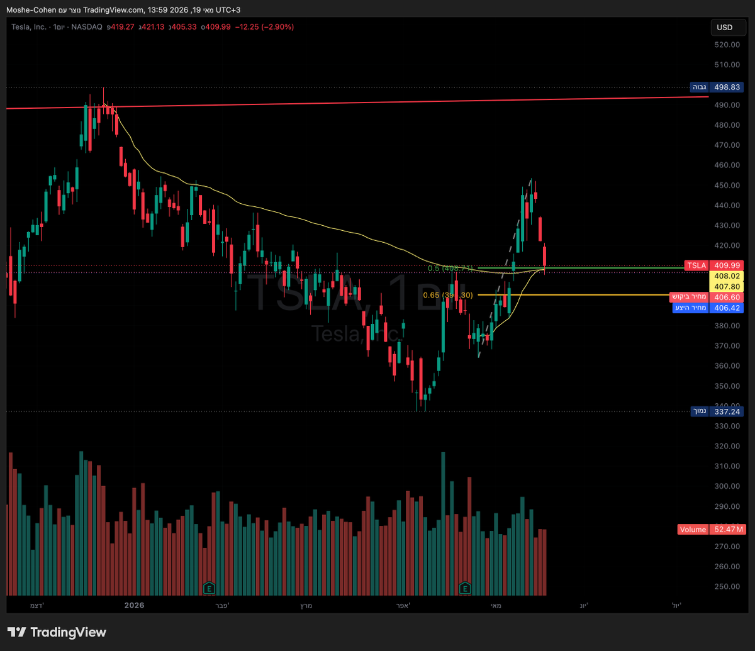Select the red horizontal resistance trendline
Image resolution: width=755 pixels, height=651 pixels.
[x=357, y=103]
